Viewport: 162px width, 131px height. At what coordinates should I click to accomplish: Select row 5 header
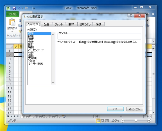(10, 67)
